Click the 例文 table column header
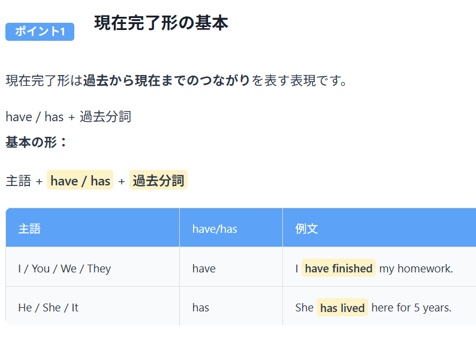Viewport: 476px width, 342px height. pos(306,229)
